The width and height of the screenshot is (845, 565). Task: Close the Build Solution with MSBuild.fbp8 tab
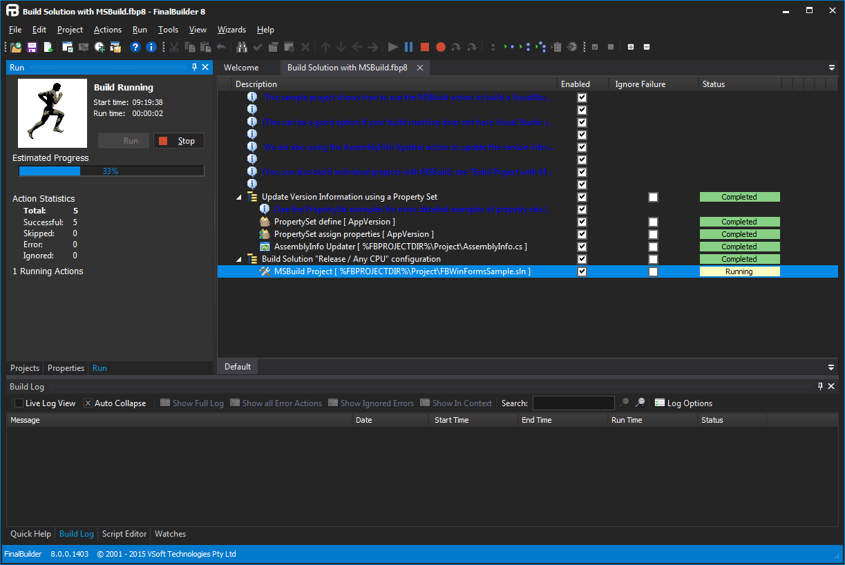419,68
